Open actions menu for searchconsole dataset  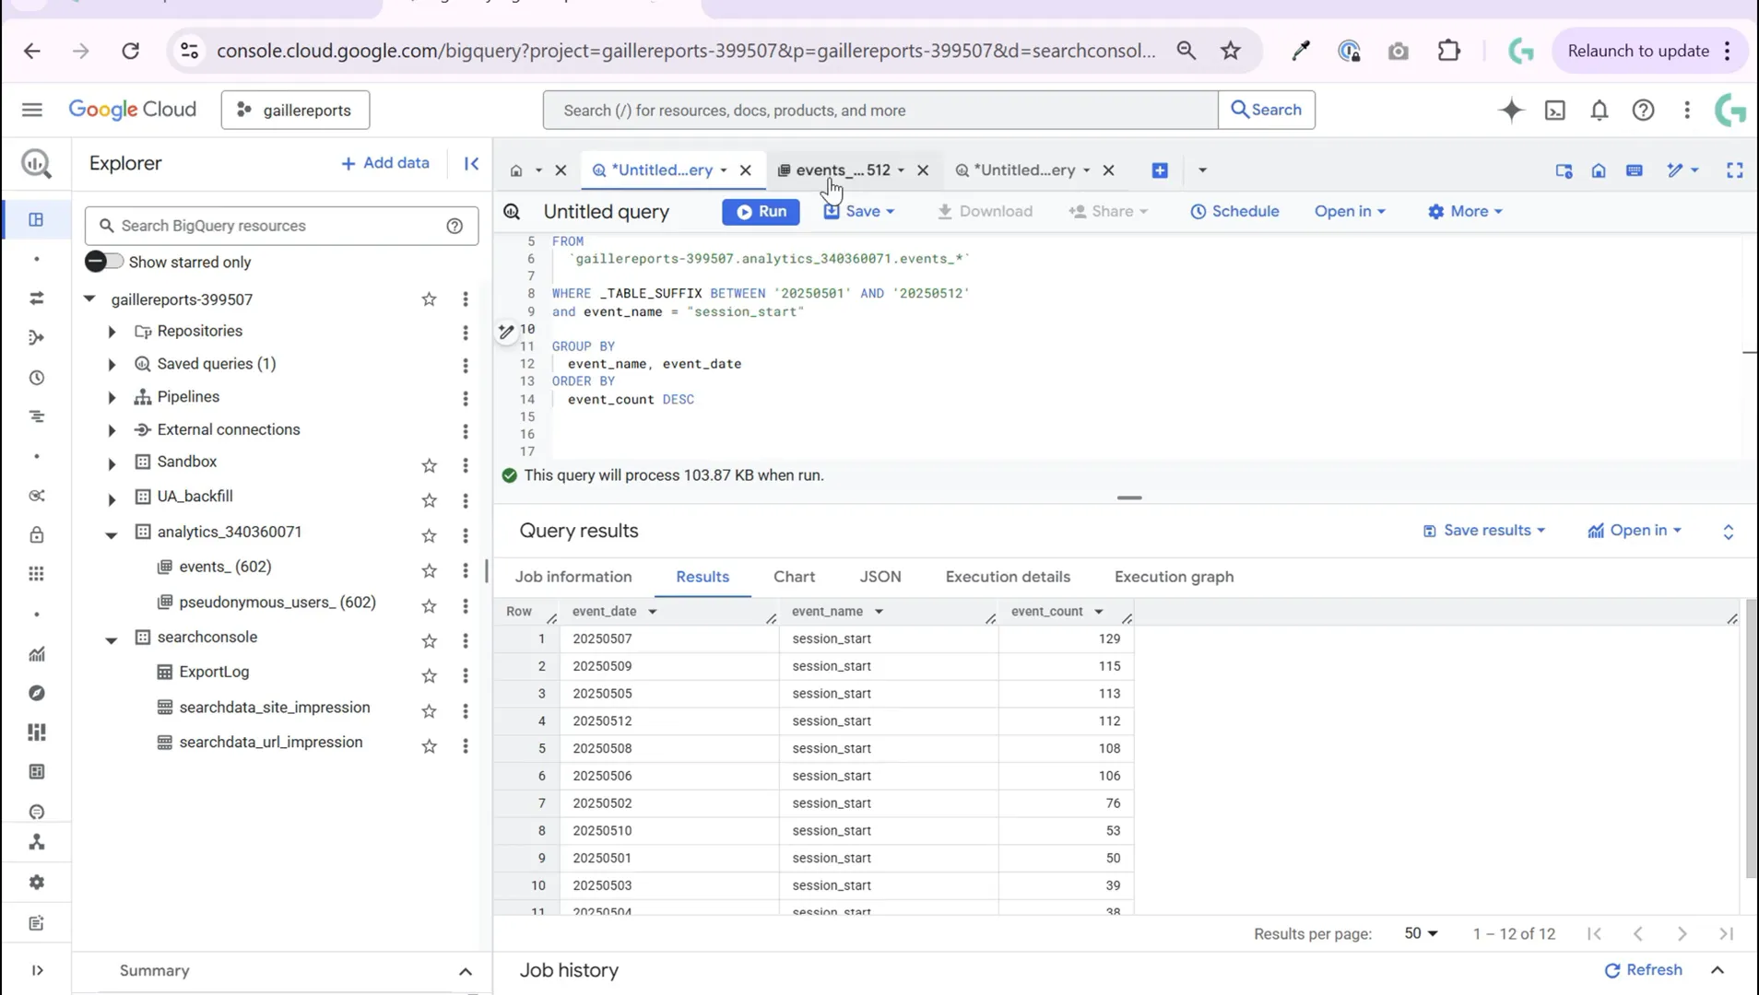pyautogui.click(x=466, y=640)
